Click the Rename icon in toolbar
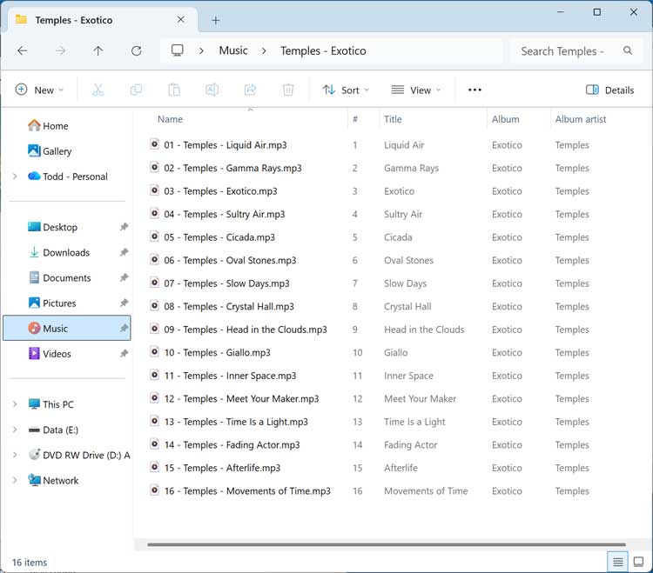The image size is (653, 573). (212, 90)
